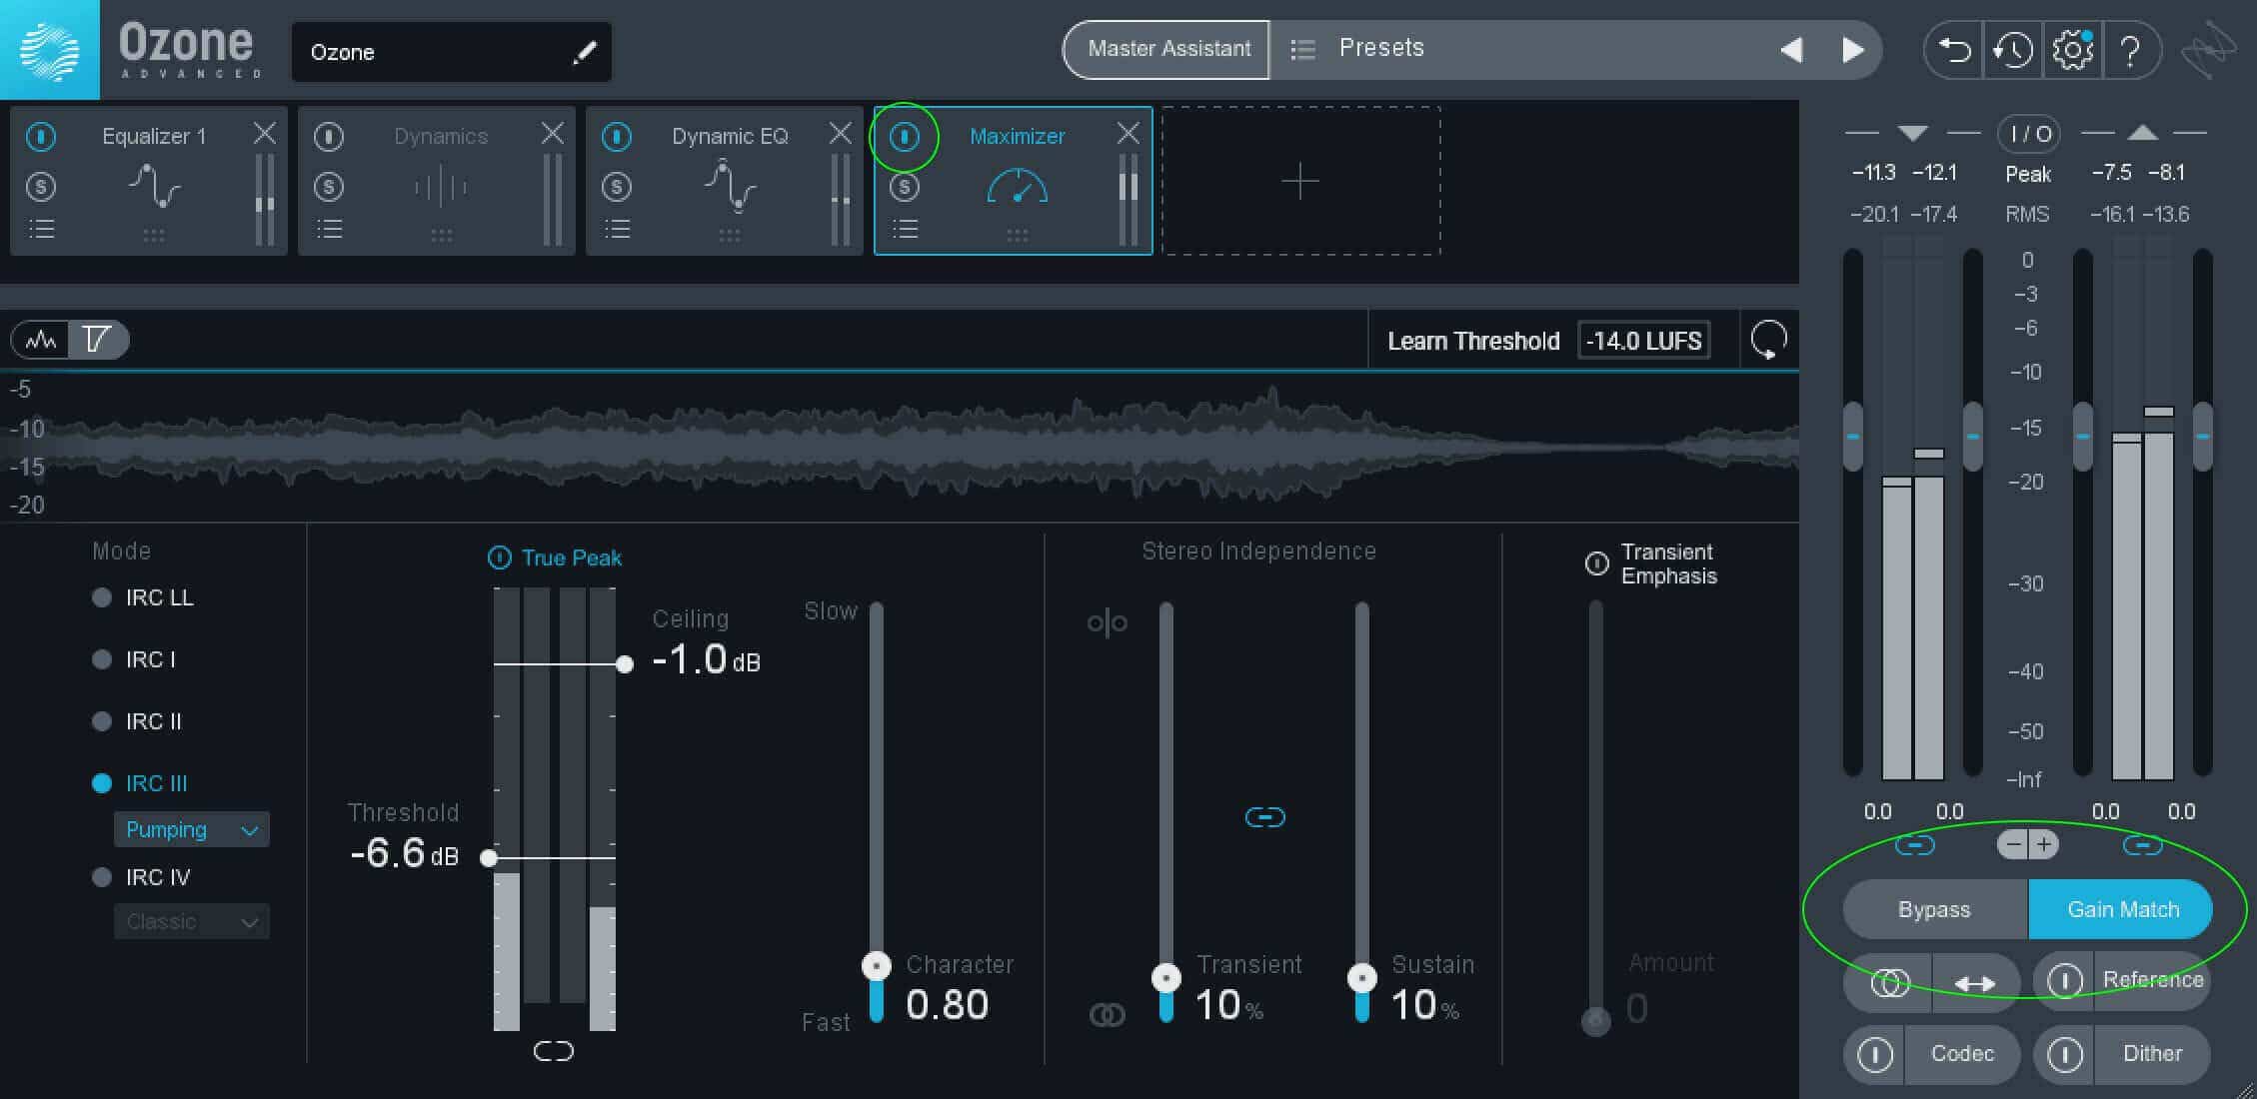
Task: Toggle Dynamics module power button
Action: pos(329,136)
